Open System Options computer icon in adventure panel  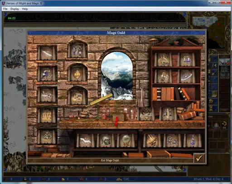[215, 94]
